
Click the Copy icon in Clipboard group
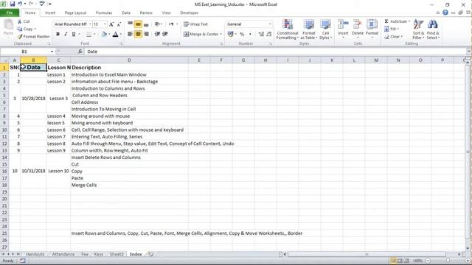[x=20, y=29]
